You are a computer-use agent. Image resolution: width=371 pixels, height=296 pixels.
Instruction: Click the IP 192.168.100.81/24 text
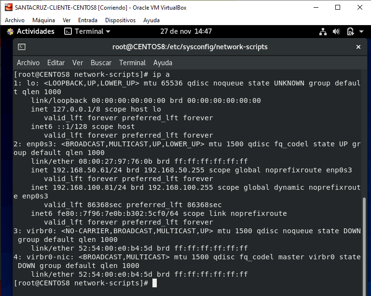89,187
